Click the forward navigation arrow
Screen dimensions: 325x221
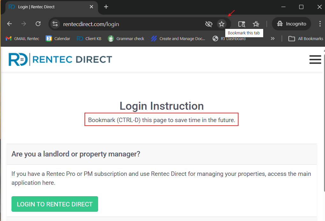click(24, 24)
